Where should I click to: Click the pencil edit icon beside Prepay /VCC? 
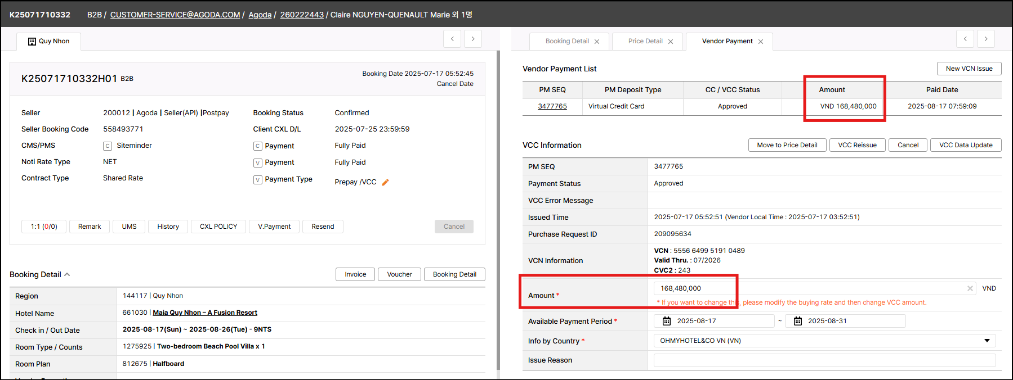click(386, 182)
